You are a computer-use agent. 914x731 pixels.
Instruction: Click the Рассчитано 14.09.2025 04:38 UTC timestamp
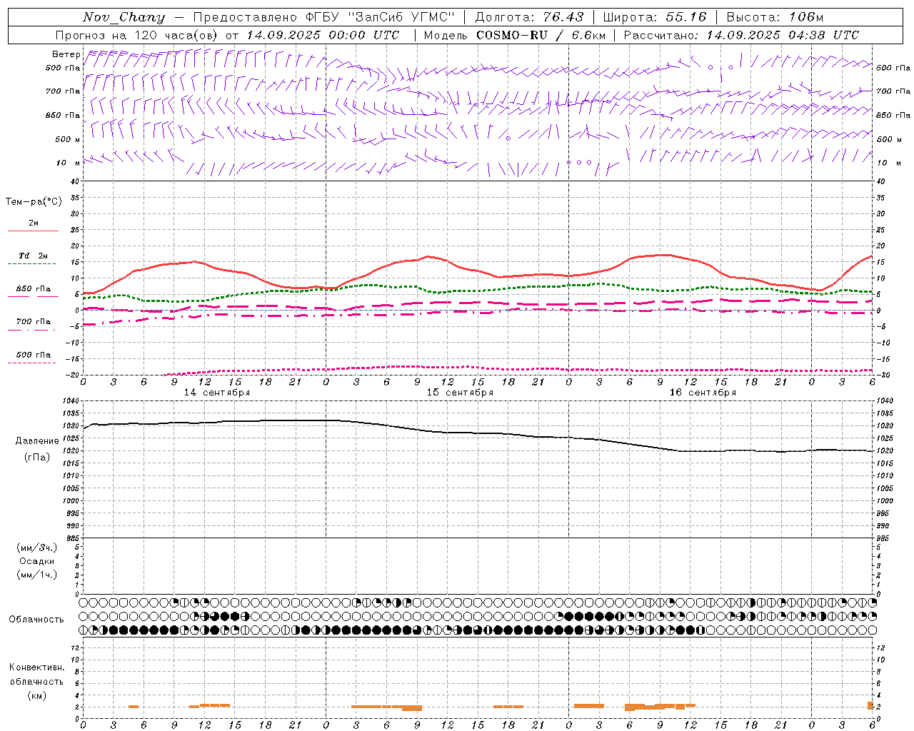[x=741, y=35]
